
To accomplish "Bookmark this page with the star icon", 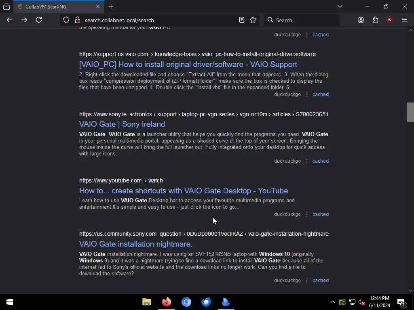I will [253, 20].
